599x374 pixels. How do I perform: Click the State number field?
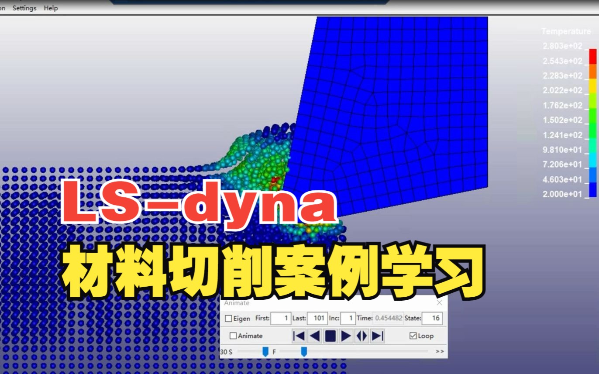coord(432,318)
